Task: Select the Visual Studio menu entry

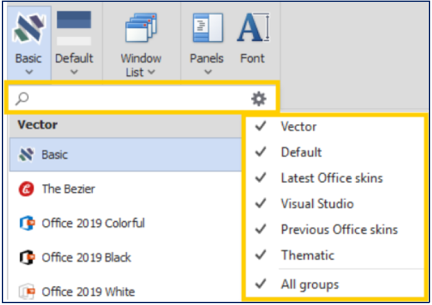Action: 317,204
